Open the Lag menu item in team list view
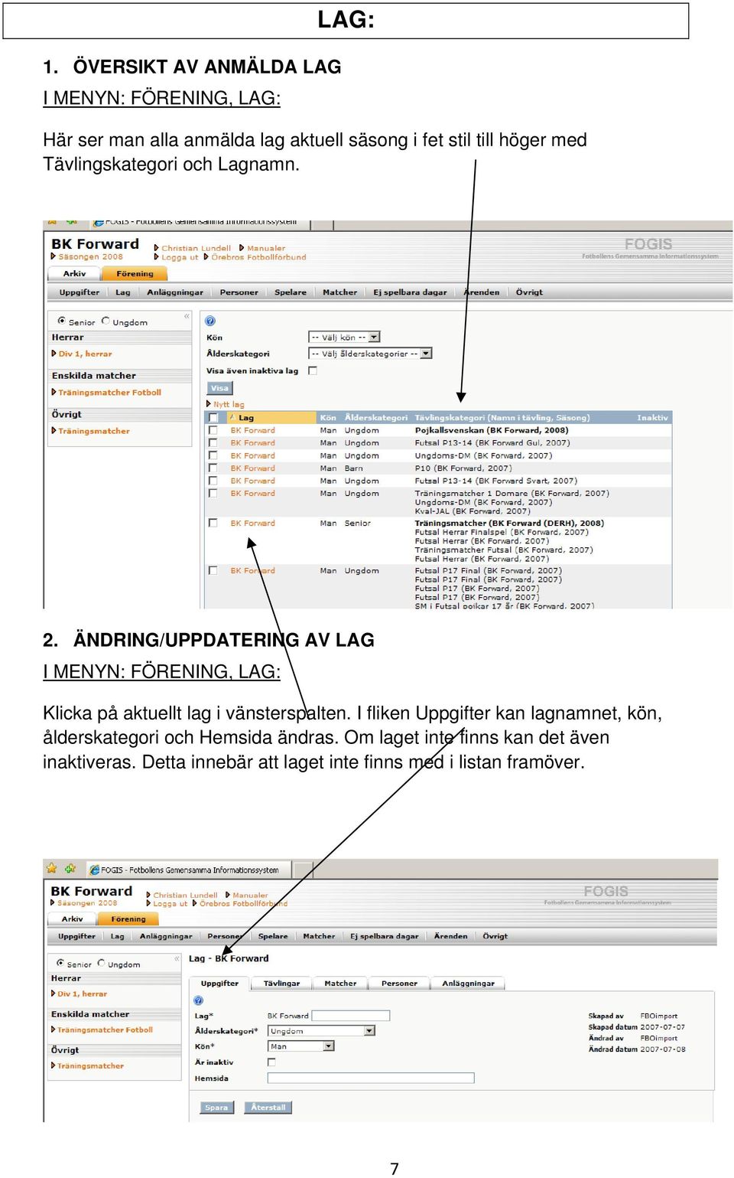 point(123,292)
